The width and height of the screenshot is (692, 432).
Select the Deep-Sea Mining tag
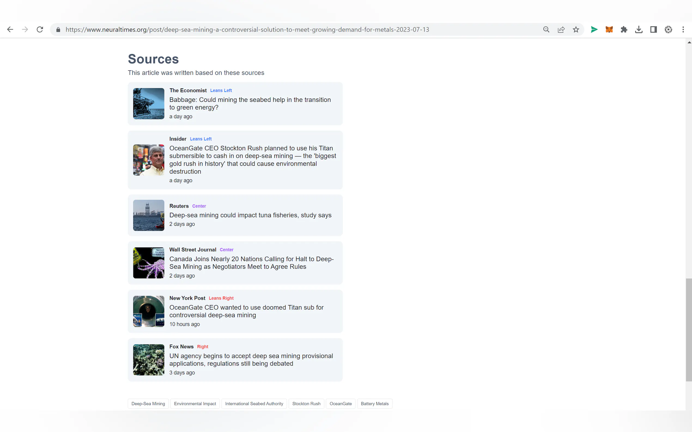[148, 403]
